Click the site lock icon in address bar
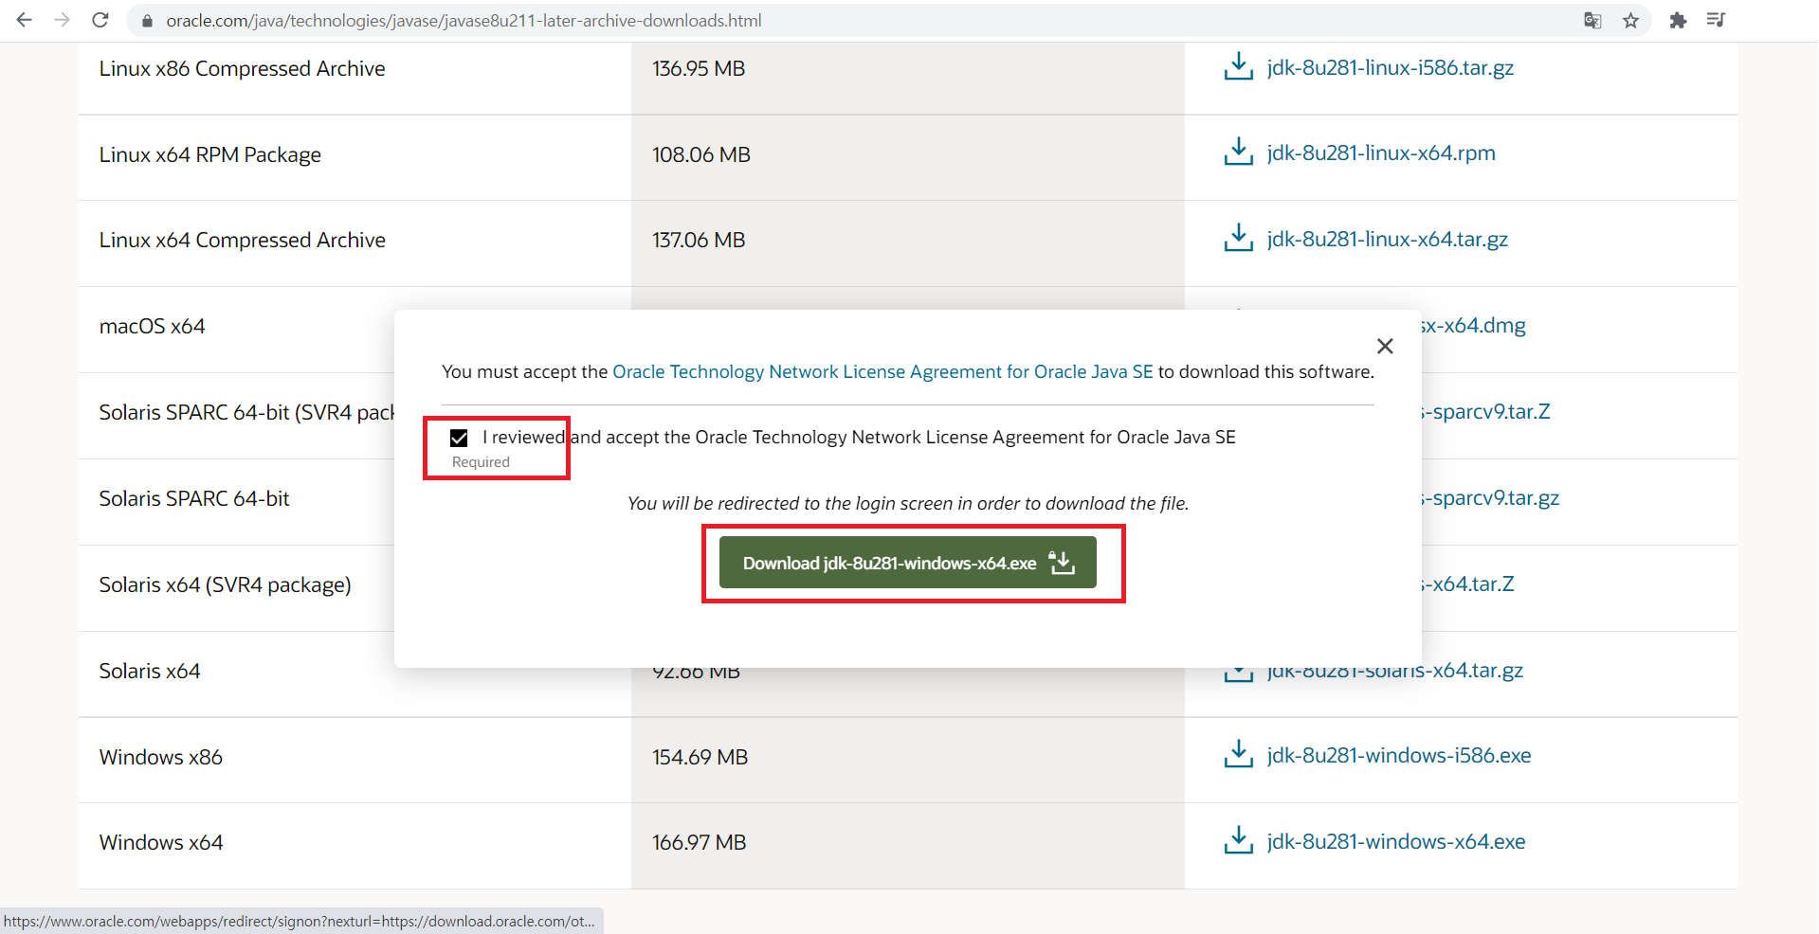Viewport: 1819px width, 934px height. pyautogui.click(x=147, y=21)
